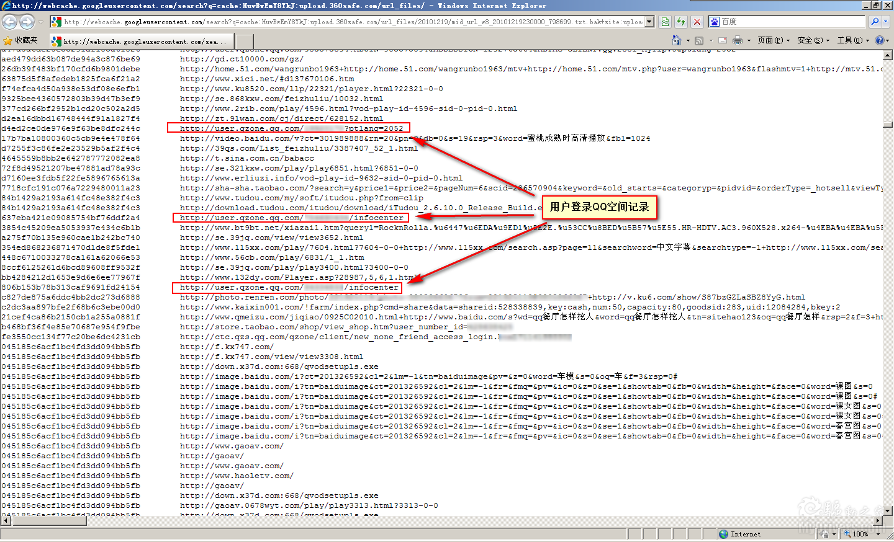Click the tudou.com itudou.php URL line
Viewport: 894px width, 542px height.
[x=302, y=198]
